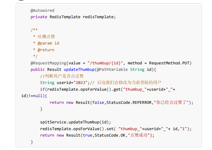Click the line 'spitService.updateThumbup(id);'
Screen dimensions: 212x150
[75, 122]
